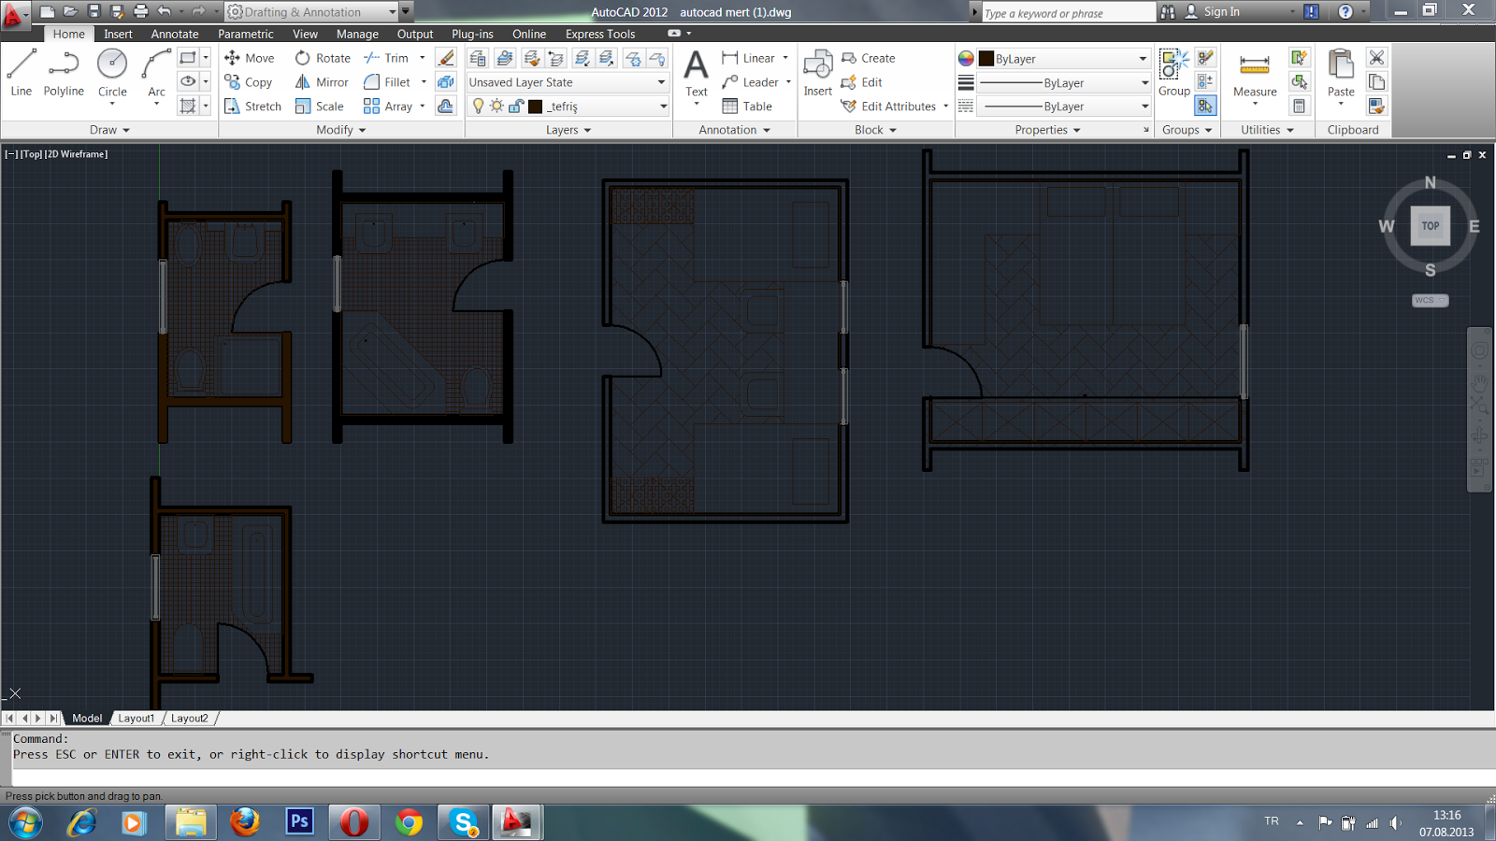The height and width of the screenshot is (841, 1496).
Task: Click the Erase tool icon
Action: (446, 58)
